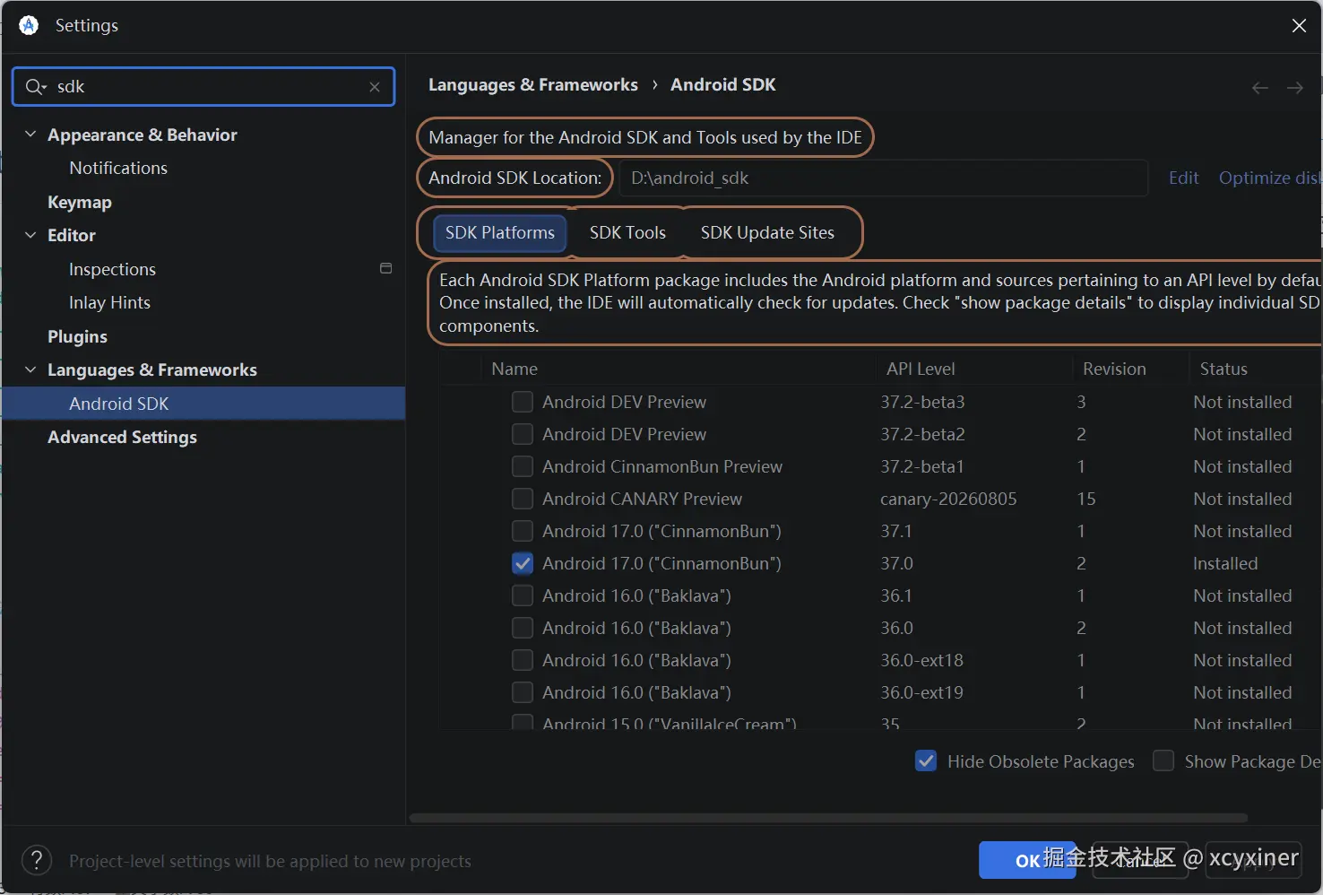1323x895 pixels.
Task: Focus the settings search field
Action: 203,87
